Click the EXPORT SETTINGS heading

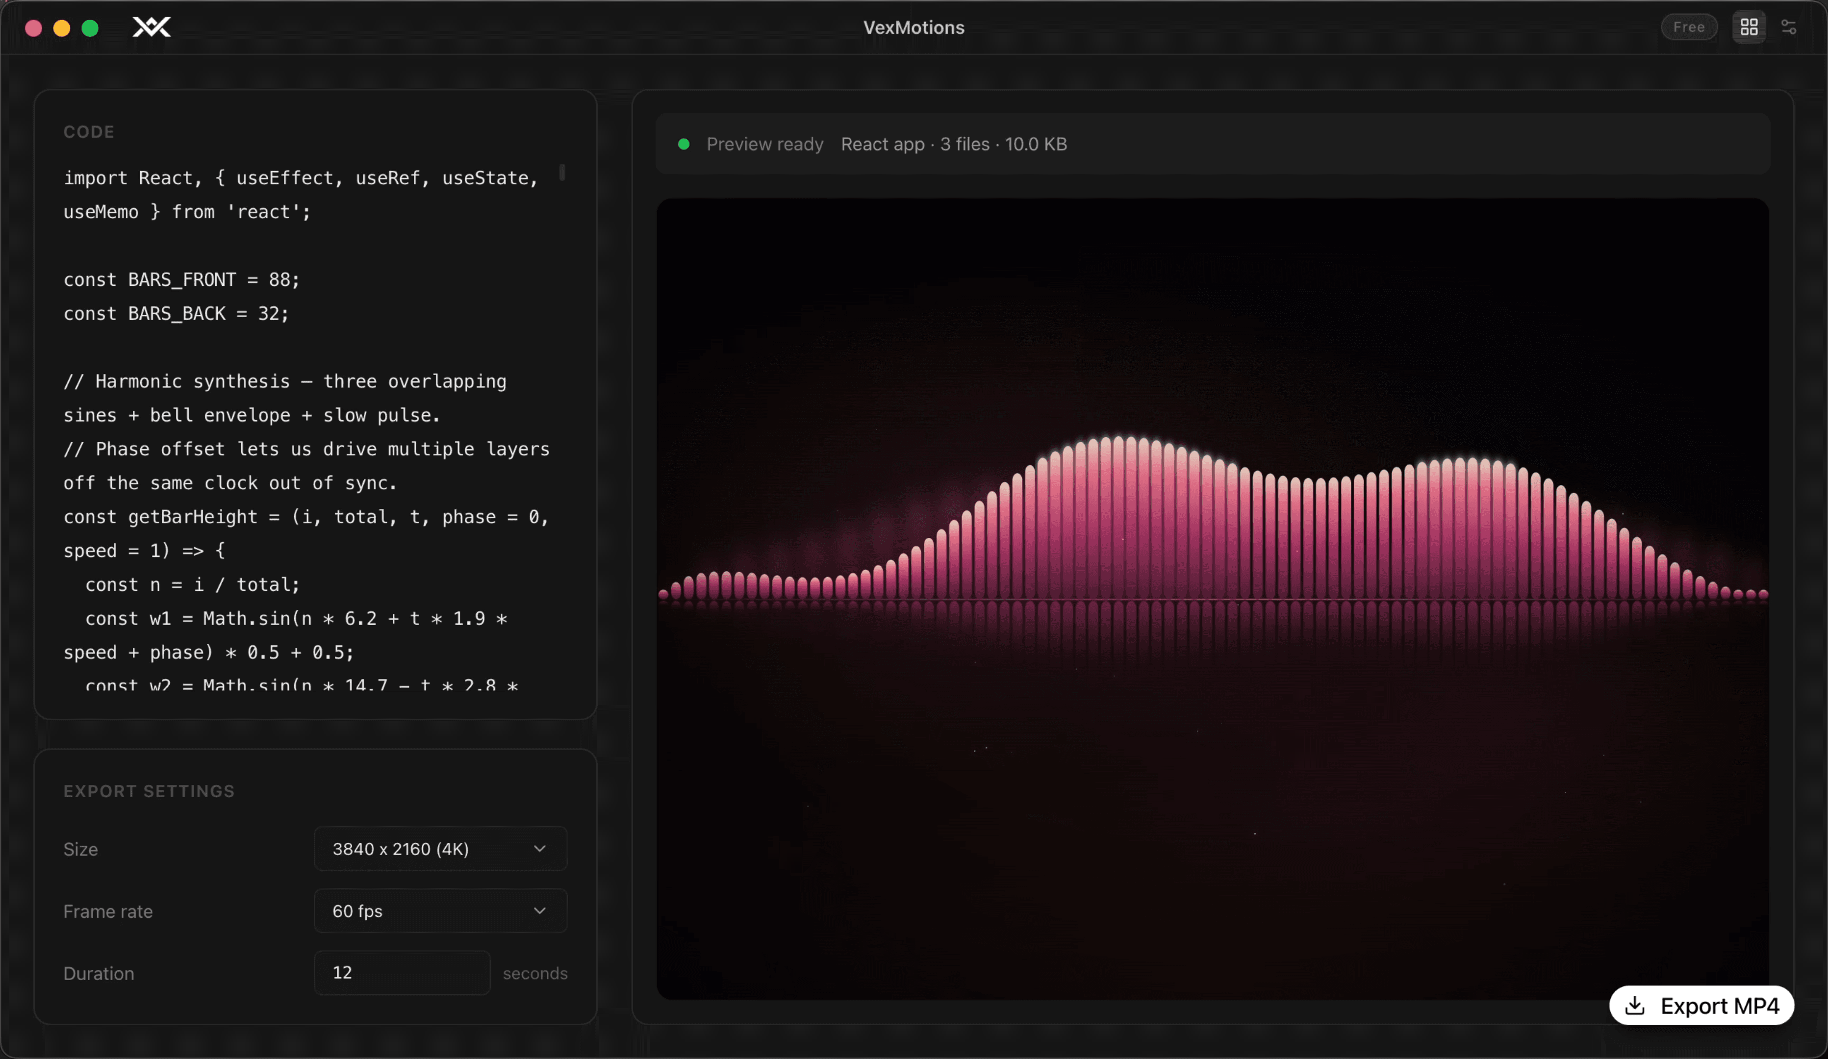149,791
